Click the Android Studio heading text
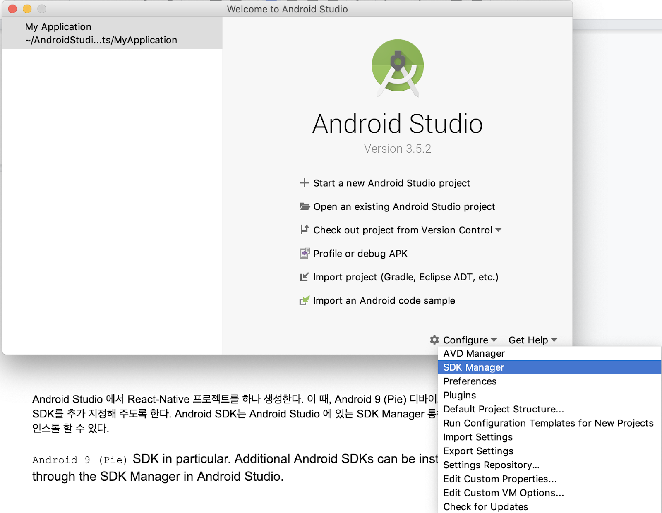The height and width of the screenshot is (513, 662). pyautogui.click(x=398, y=124)
